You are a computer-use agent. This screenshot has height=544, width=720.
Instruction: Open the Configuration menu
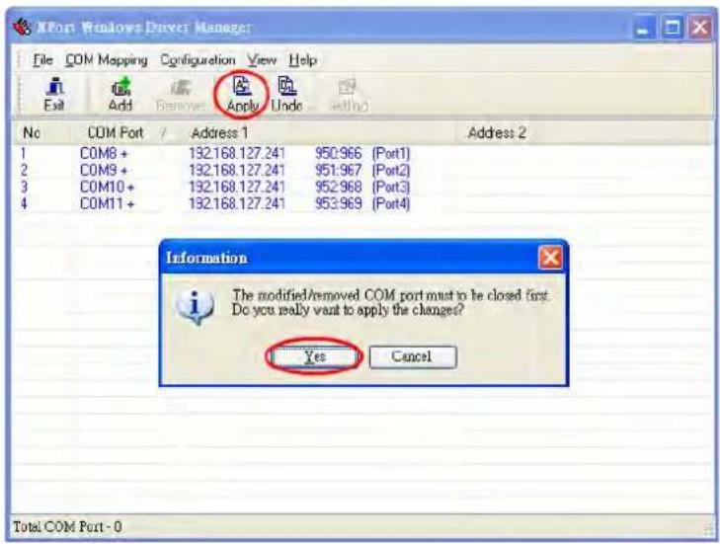pyautogui.click(x=198, y=60)
